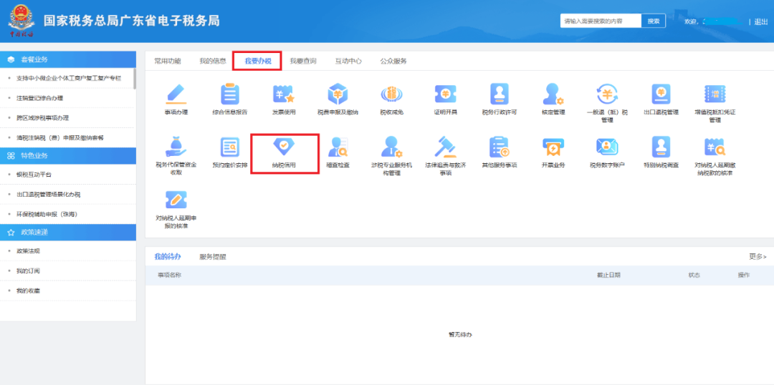Open 发票使用 invoice icon
The width and height of the screenshot is (774, 385).
(284, 94)
